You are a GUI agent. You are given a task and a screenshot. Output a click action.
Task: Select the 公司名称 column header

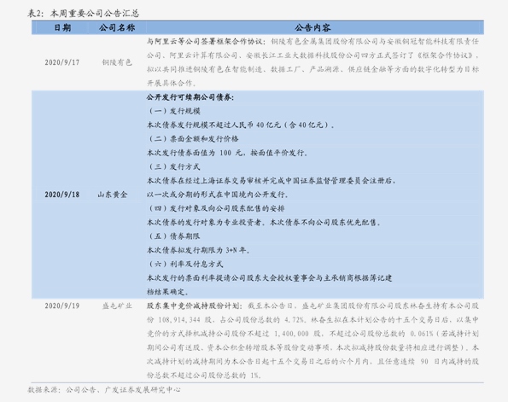pos(117,28)
